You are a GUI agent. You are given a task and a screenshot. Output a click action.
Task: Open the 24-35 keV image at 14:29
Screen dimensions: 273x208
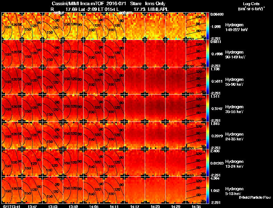coord(175,136)
